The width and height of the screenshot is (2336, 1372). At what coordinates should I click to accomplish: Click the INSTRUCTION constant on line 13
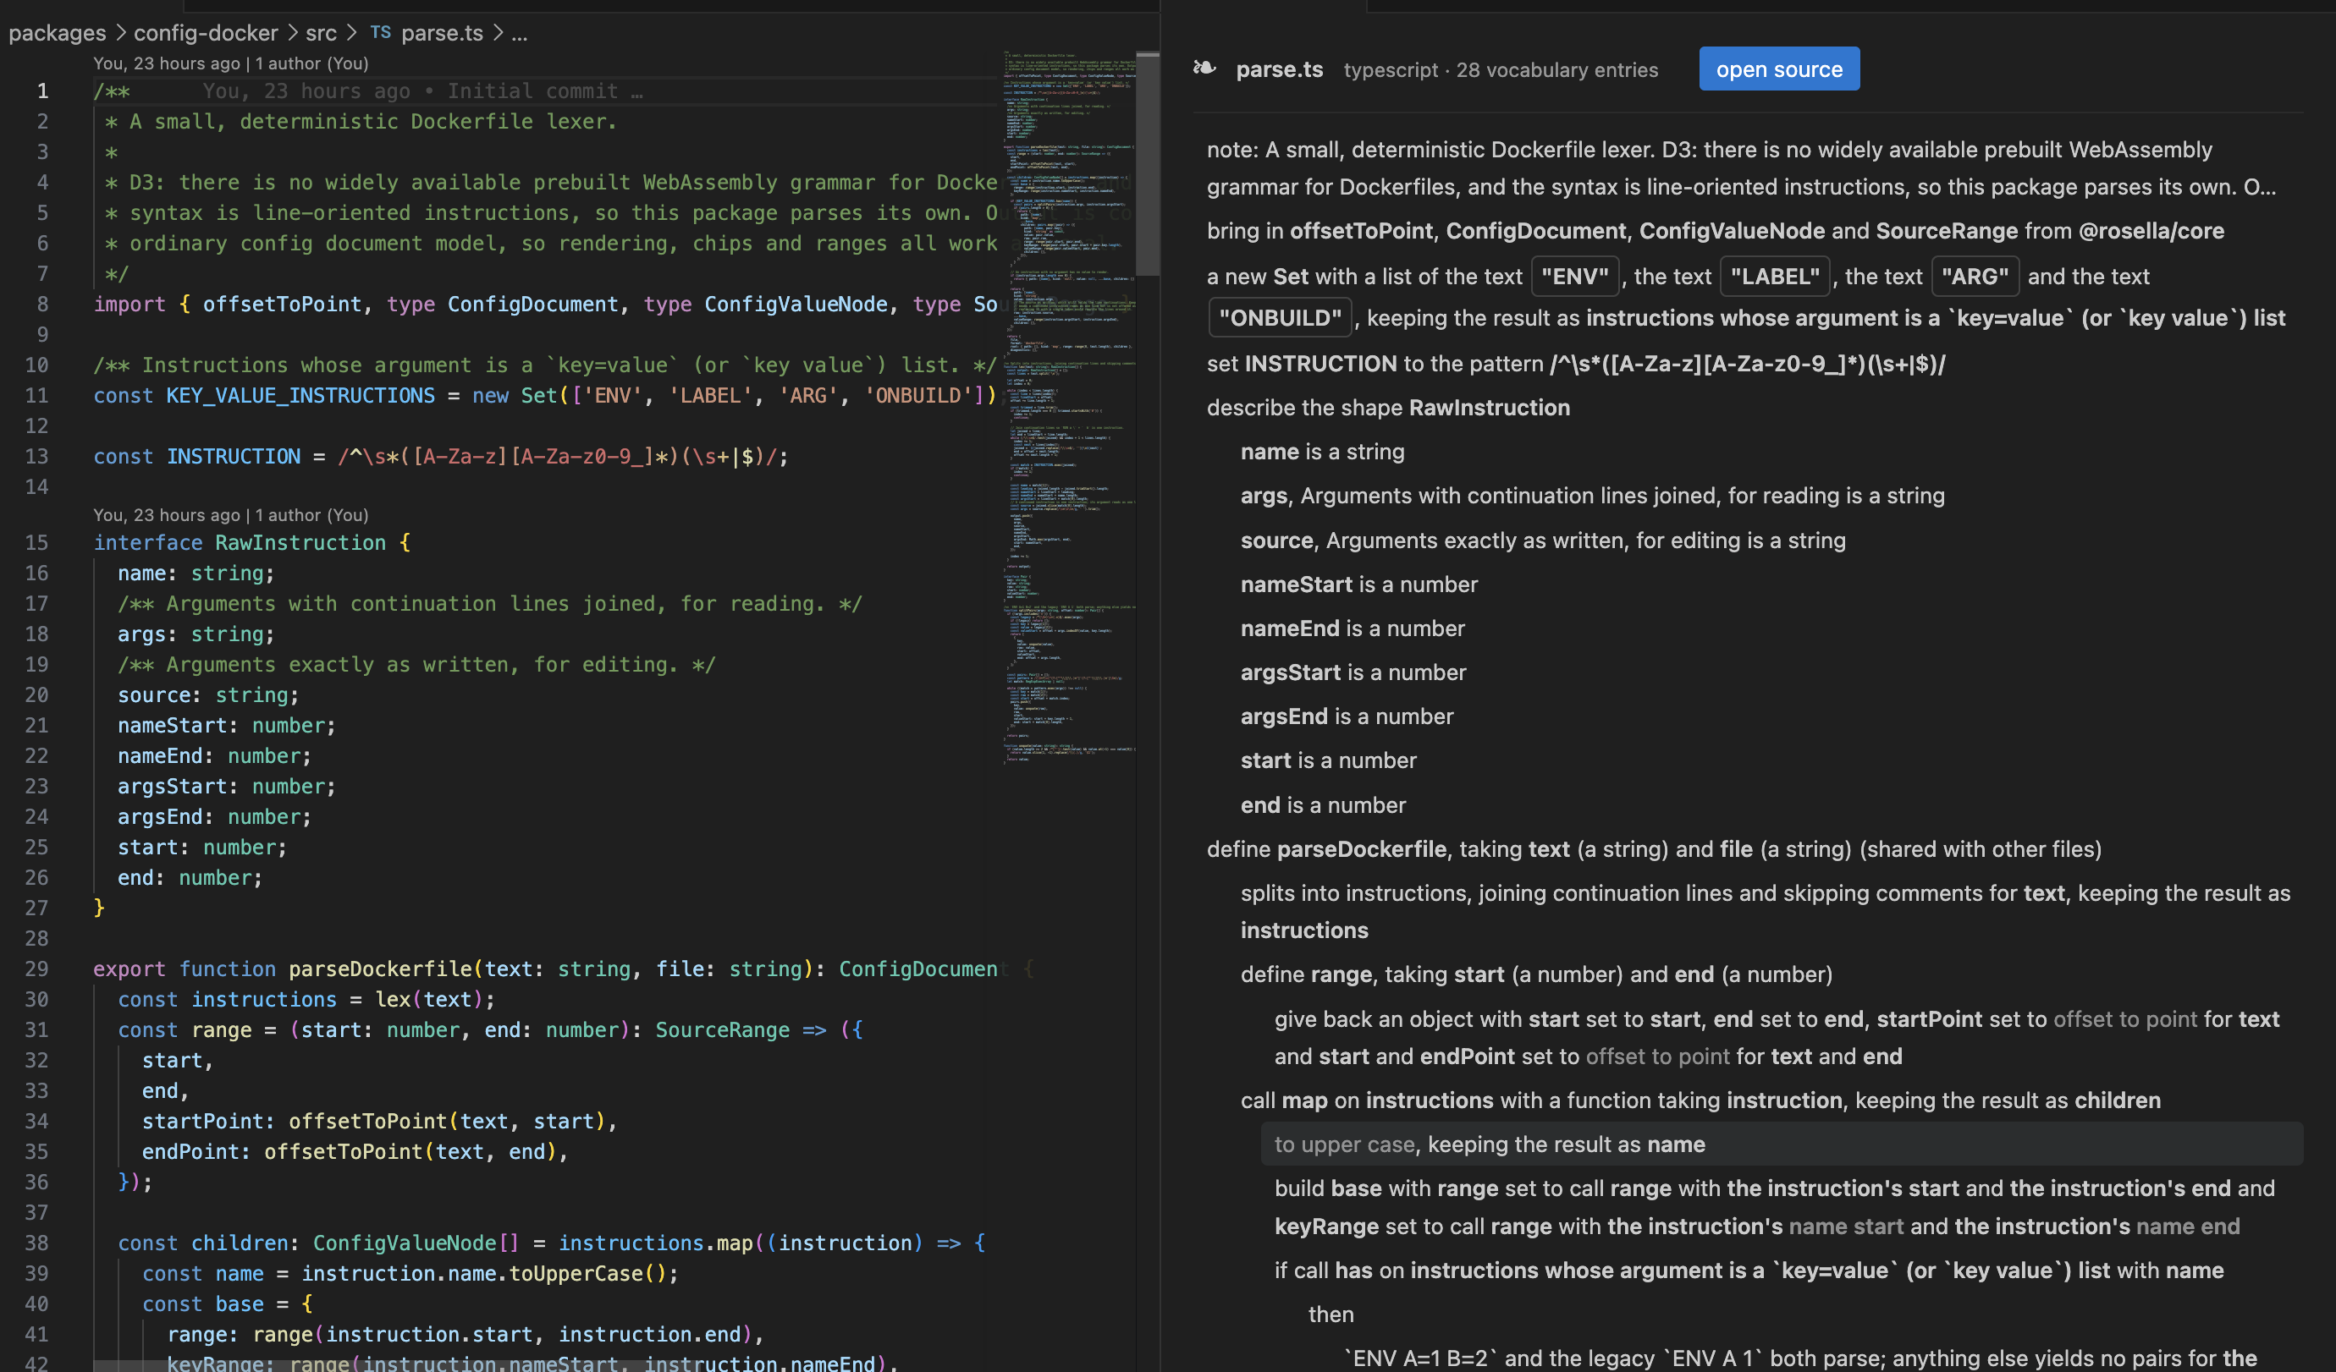pos(234,457)
